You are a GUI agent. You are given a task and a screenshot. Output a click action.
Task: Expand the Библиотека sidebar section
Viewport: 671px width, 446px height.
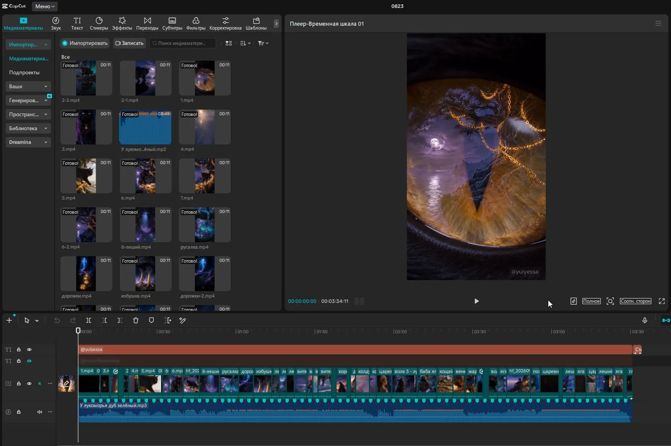point(28,128)
